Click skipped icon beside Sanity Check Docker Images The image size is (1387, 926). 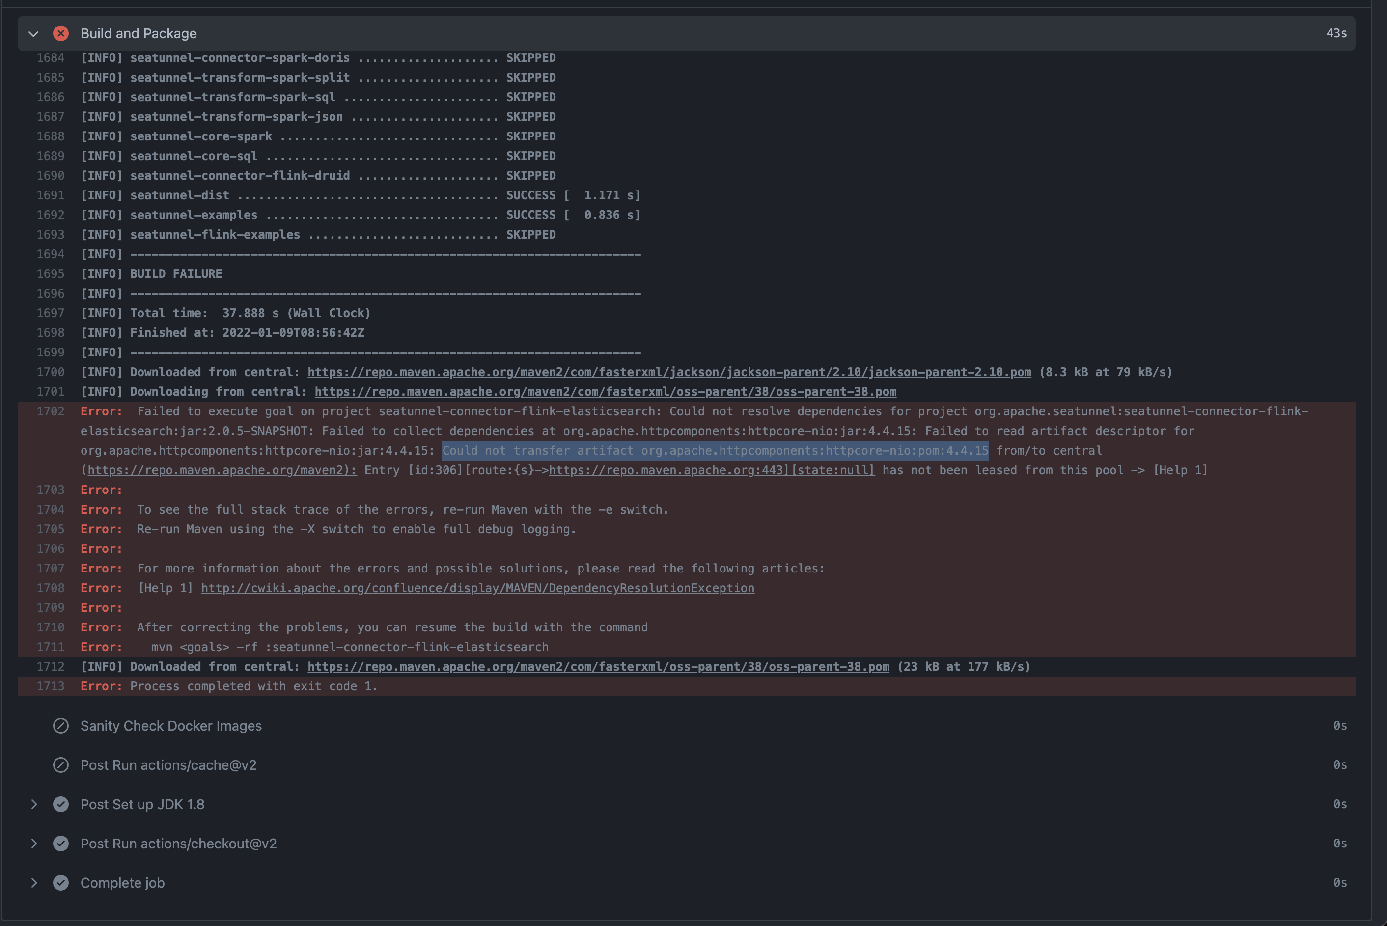pos(61,726)
